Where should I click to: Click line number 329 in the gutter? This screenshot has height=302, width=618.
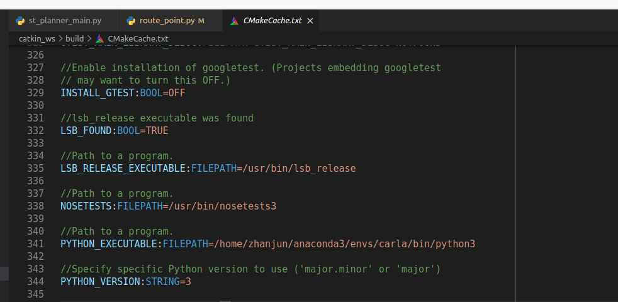tap(36, 92)
